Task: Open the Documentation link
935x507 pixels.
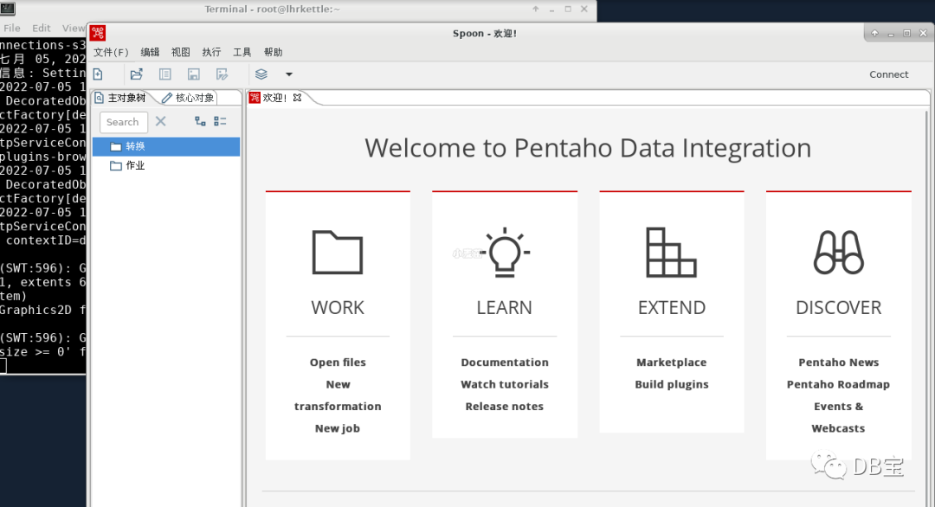Action: click(505, 363)
